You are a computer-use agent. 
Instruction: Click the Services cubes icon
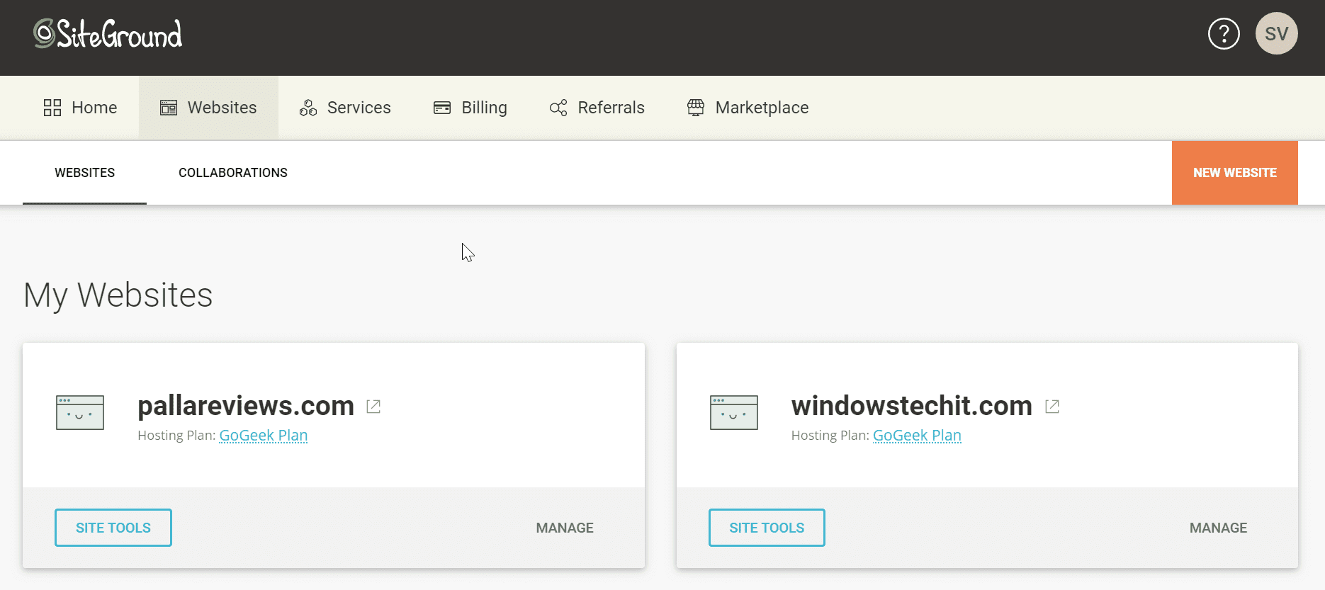click(308, 108)
